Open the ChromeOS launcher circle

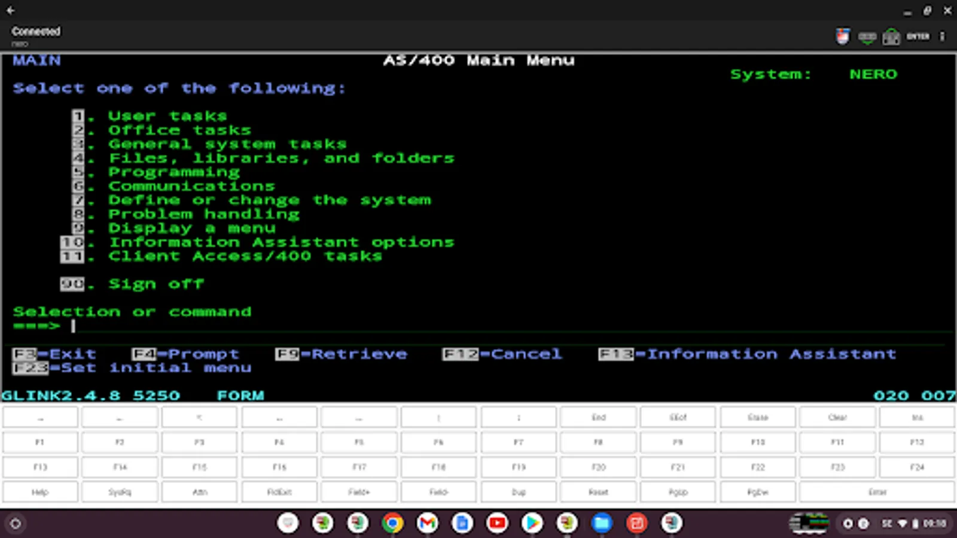click(x=16, y=524)
